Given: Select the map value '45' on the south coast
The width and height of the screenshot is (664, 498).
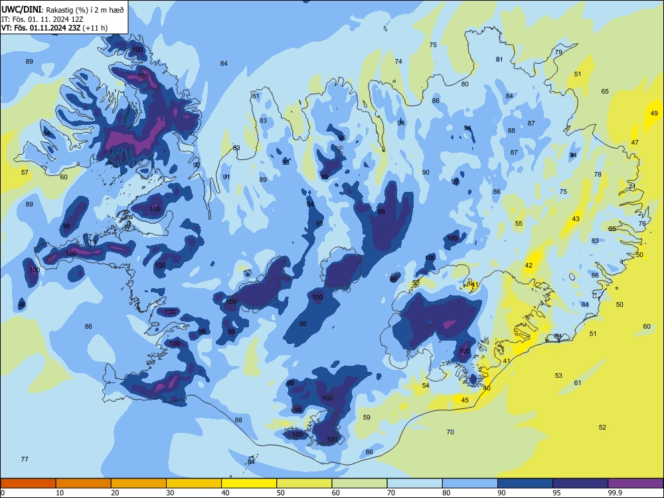Looking at the screenshot, I should click(x=465, y=400).
